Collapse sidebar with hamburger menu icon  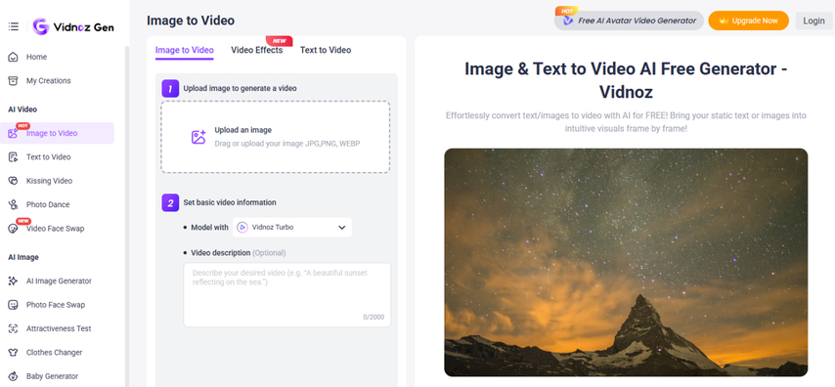14,26
